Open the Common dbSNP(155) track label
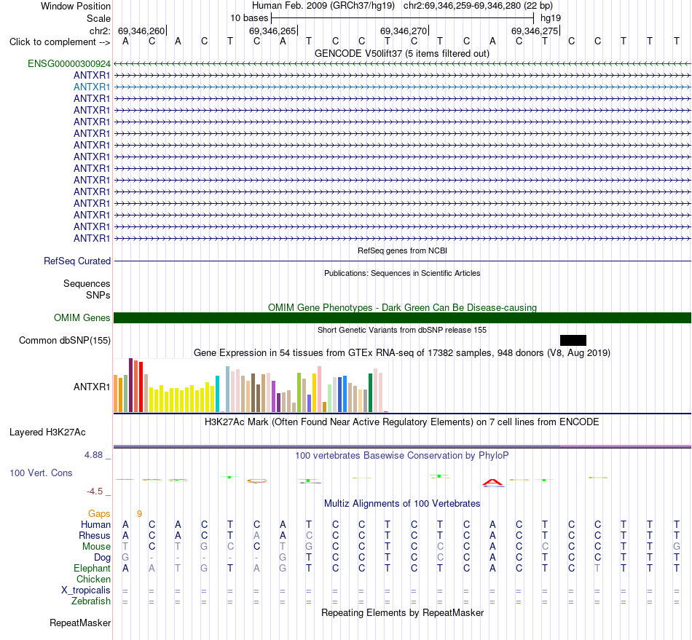Viewport: 692px width, 640px height. (x=65, y=341)
